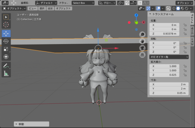Screen dimensions: 195x128
Task: Open the 追加 menu
Action: 50,8
